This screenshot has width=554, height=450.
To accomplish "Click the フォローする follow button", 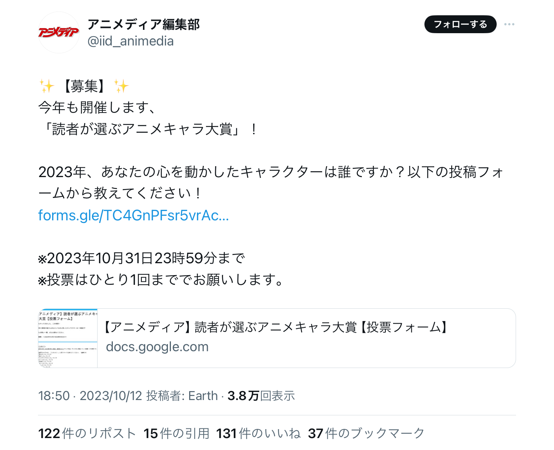I will pos(461,24).
